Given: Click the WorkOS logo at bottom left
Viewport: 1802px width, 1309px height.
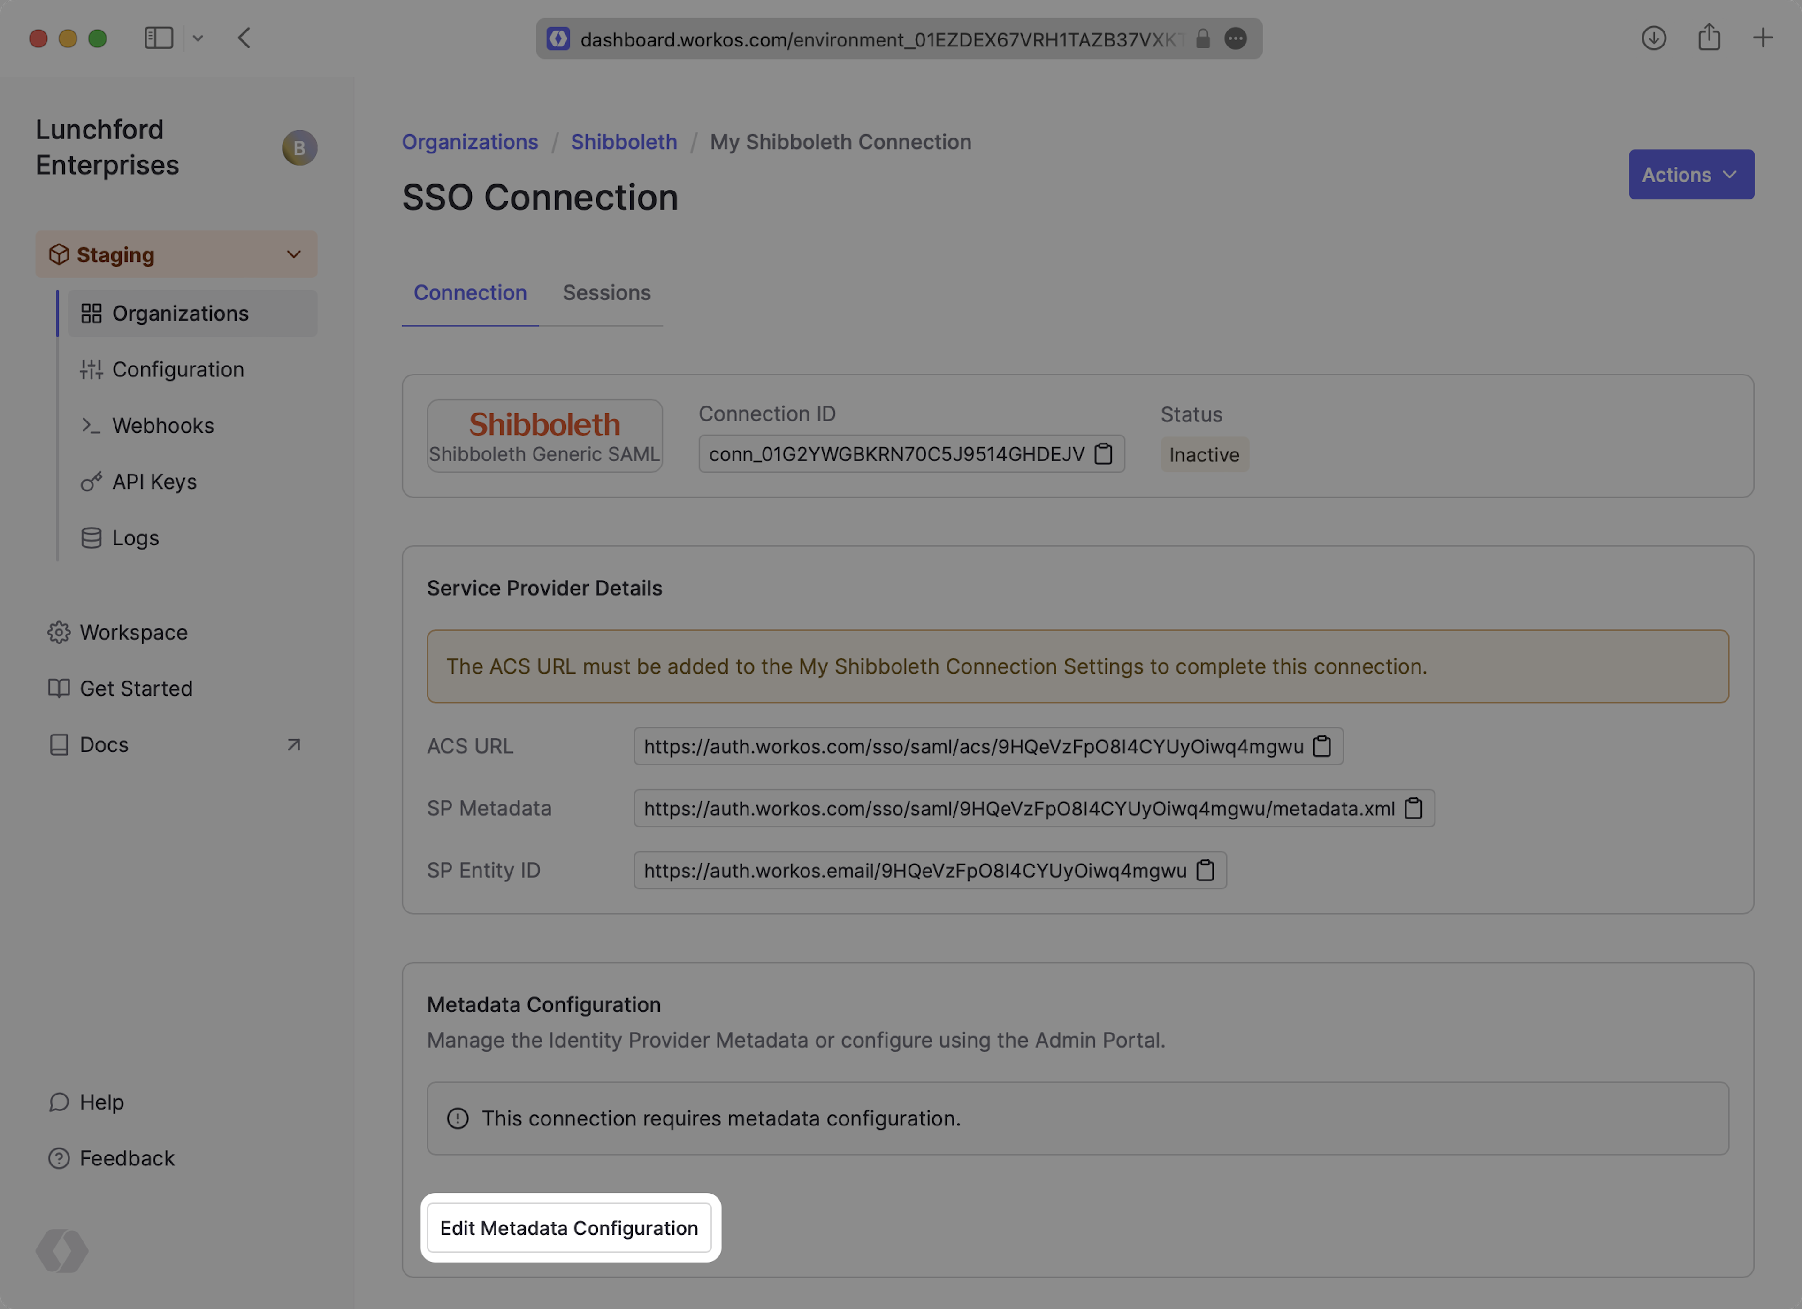Looking at the screenshot, I should pyautogui.click(x=62, y=1250).
